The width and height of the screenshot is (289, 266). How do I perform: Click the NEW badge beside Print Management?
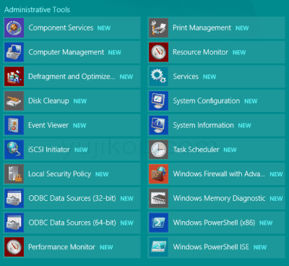[x=242, y=28]
